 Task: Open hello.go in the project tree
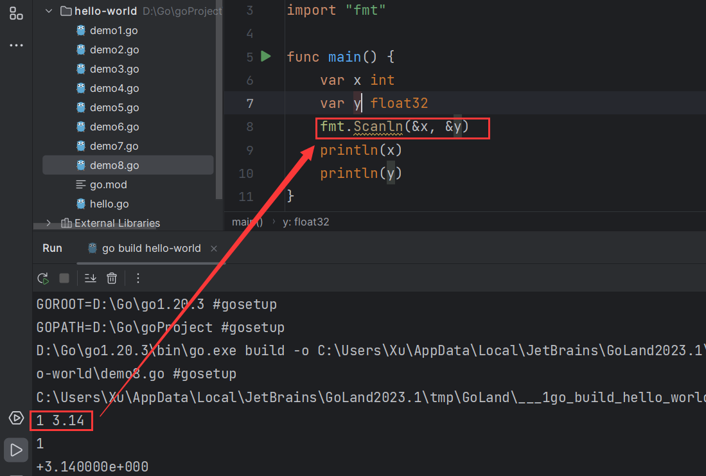tap(109, 204)
